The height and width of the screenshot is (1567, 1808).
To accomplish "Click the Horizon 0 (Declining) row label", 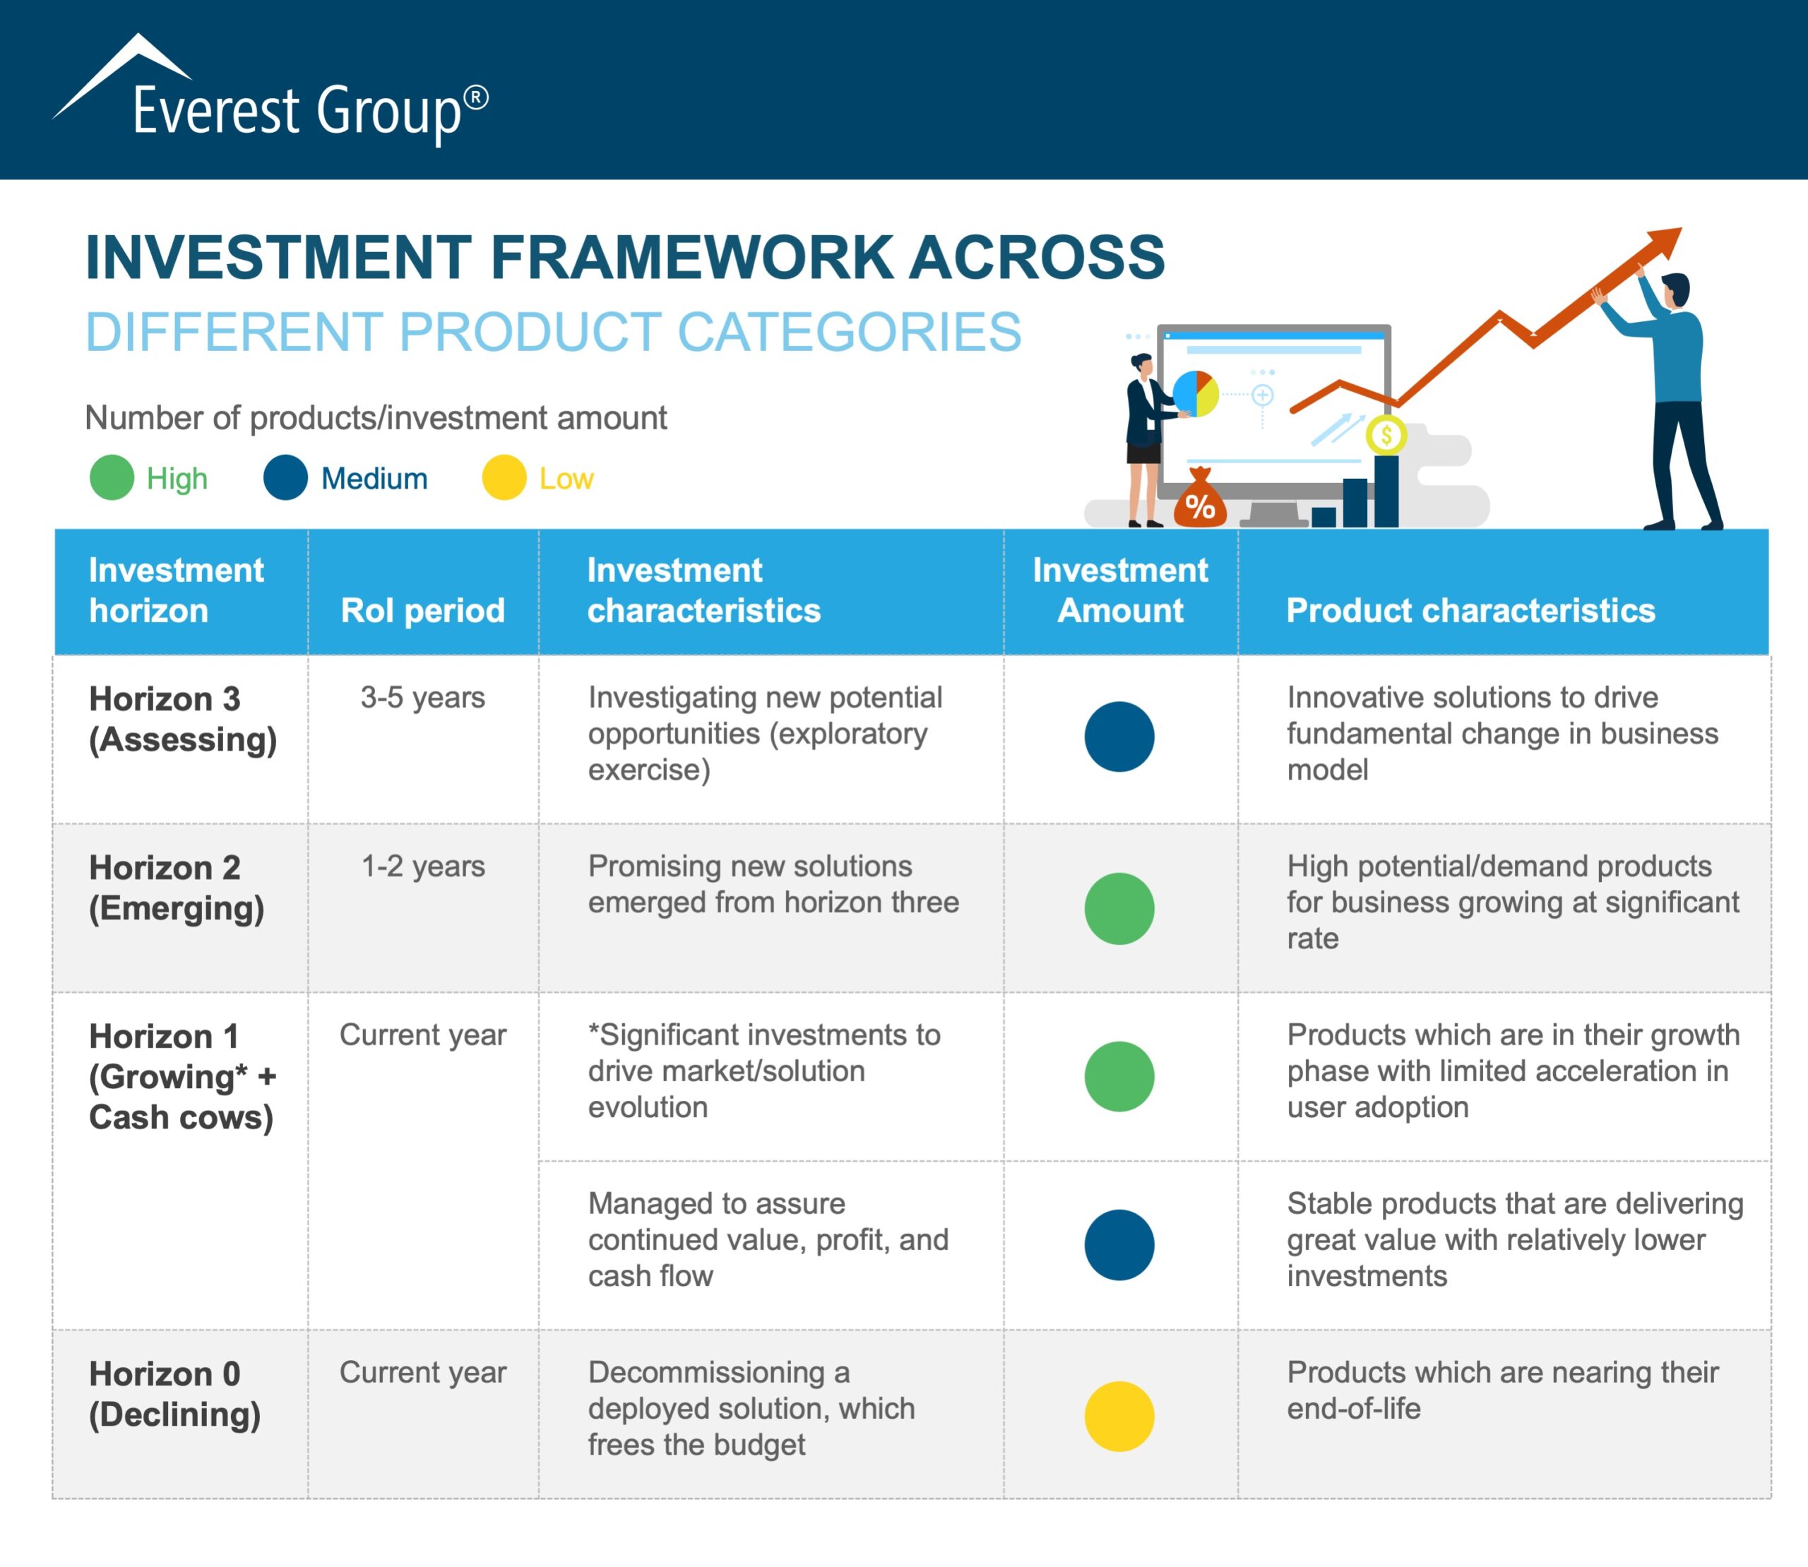I will click(x=174, y=1394).
